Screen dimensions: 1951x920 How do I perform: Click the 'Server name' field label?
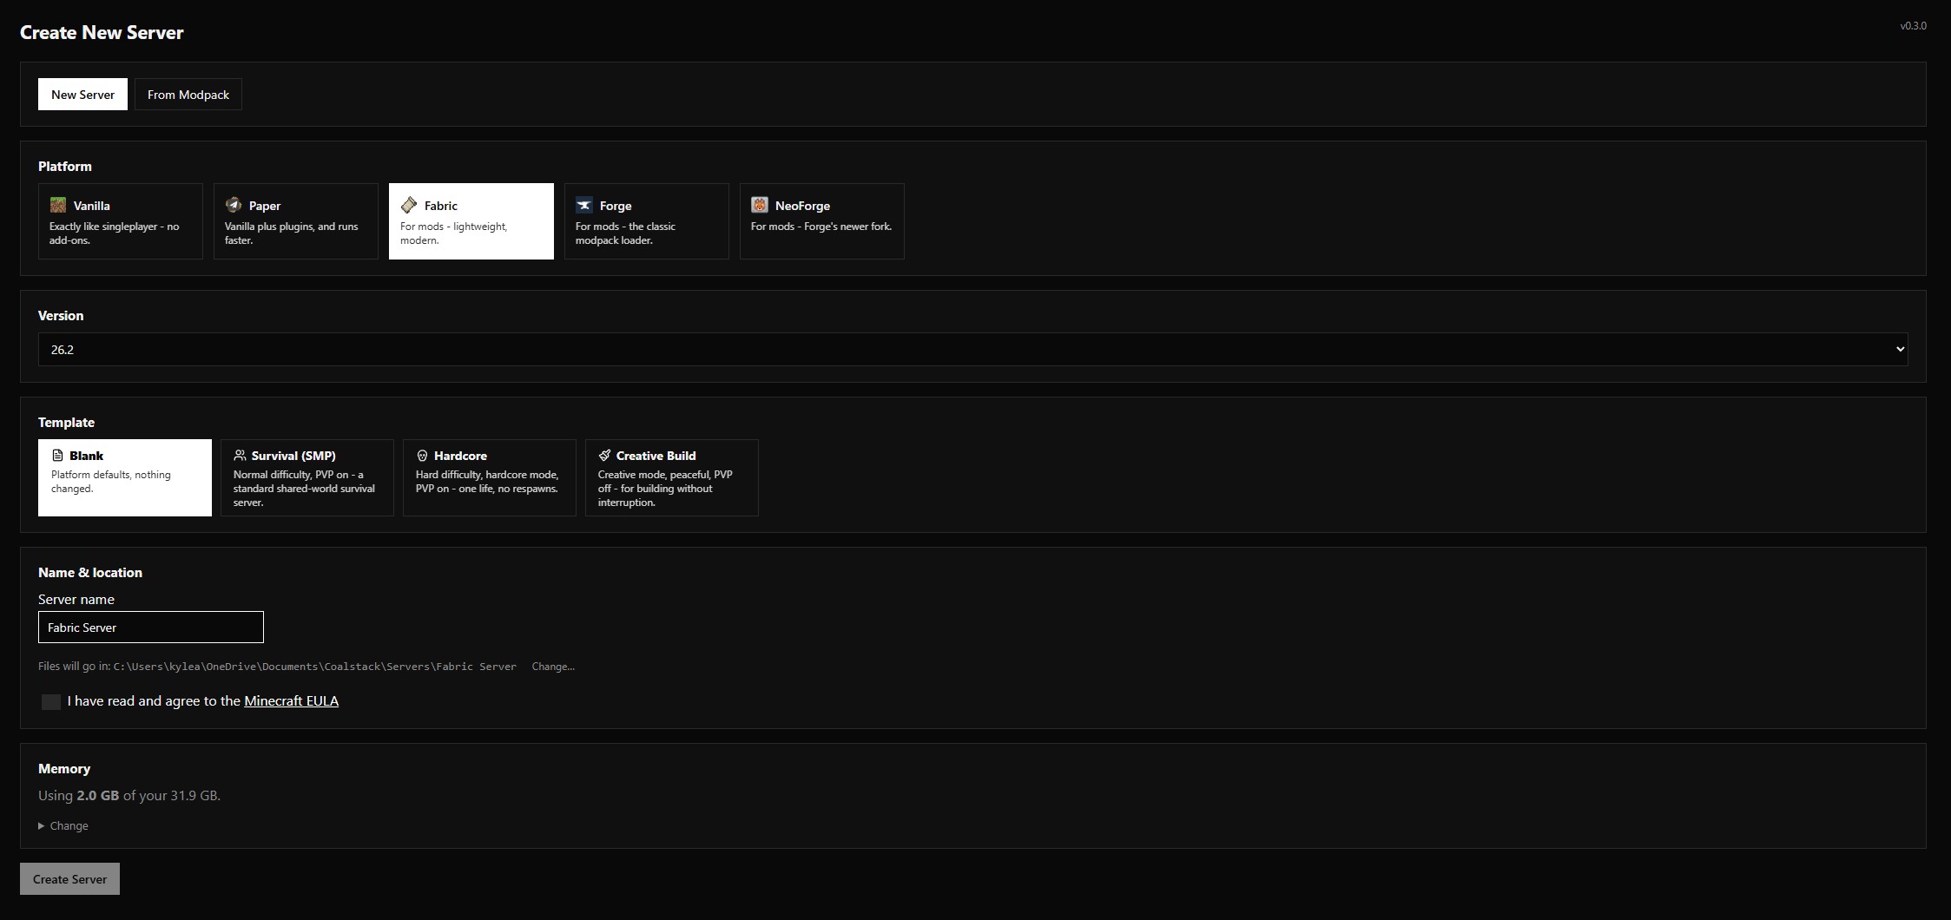tap(76, 599)
